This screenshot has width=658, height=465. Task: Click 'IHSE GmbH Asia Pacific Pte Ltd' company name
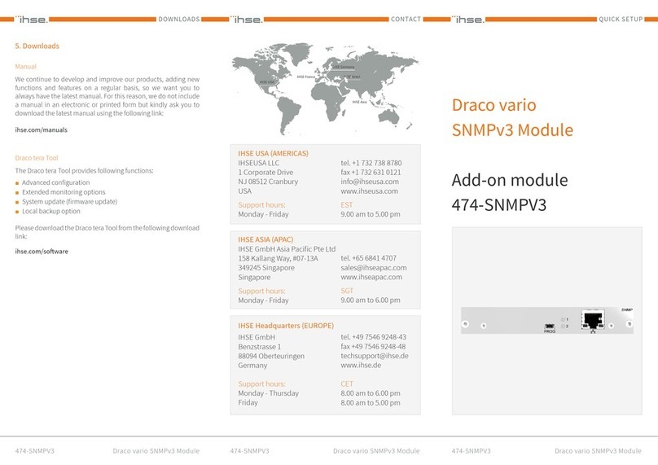tap(287, 249)
